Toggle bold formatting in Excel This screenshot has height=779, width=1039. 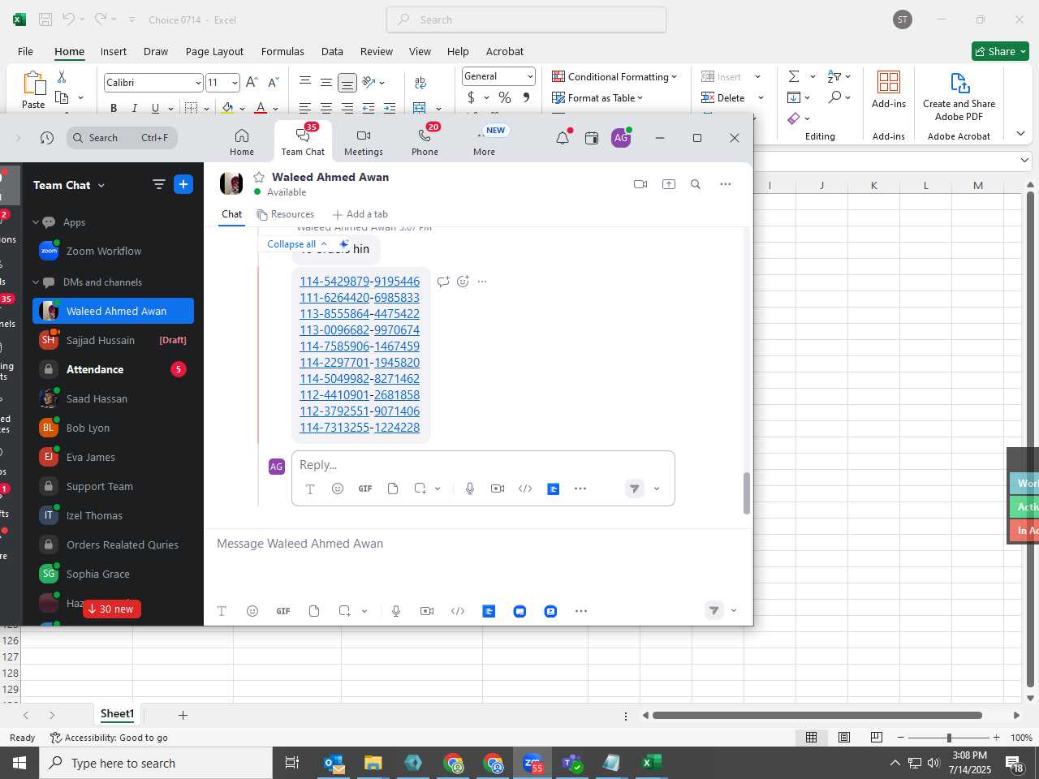[114, 108]
